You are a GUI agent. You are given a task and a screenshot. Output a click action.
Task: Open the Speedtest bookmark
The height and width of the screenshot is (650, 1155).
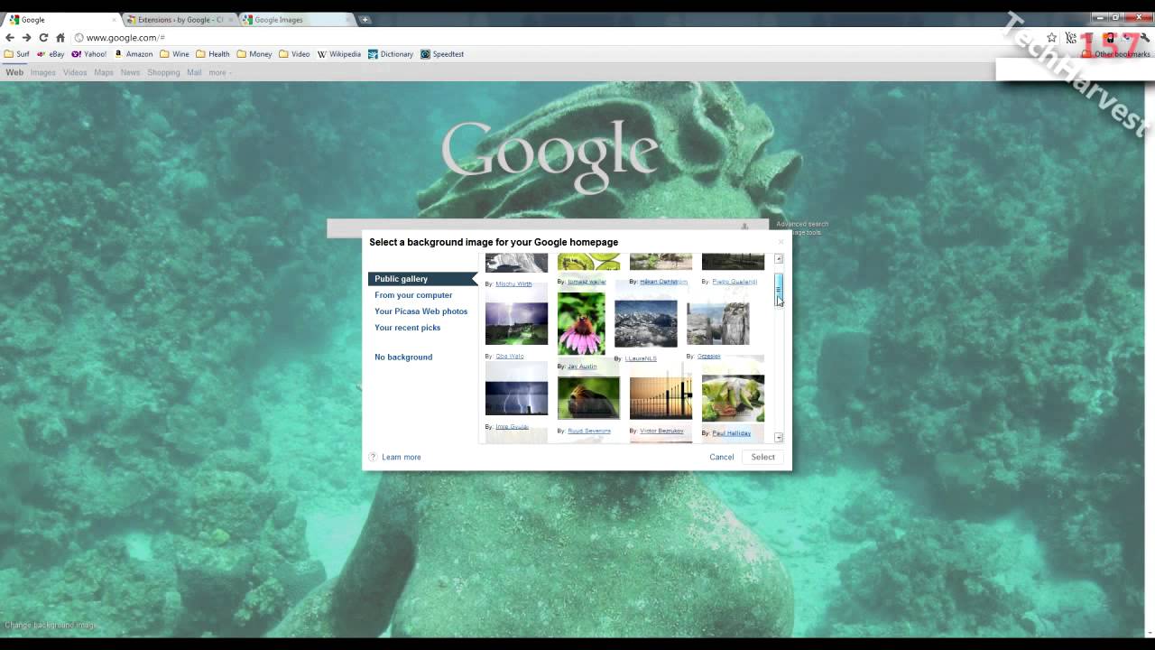coord(442,54)
